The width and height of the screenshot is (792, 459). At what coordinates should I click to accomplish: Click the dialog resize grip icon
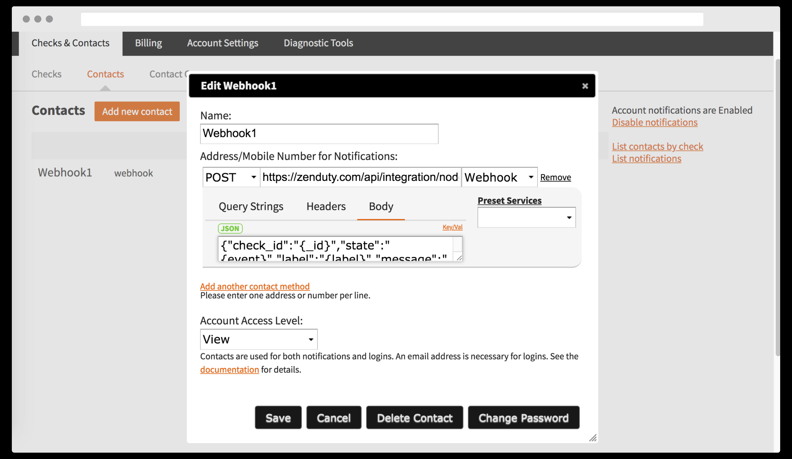593,438
